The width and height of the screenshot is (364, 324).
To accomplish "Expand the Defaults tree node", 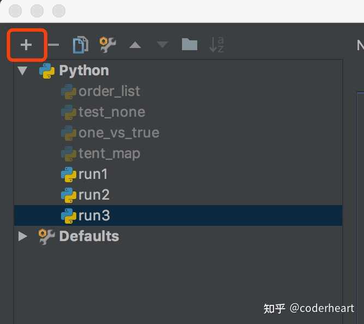I will pyautogui.click(x=22, y=236).
